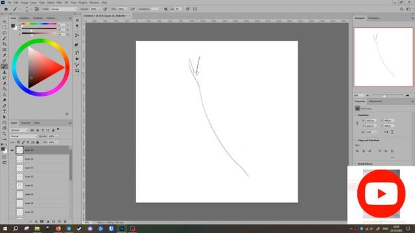Select the Brush tool in toolbar
This screenshot has height=233, width=415.
click(5, 67)
